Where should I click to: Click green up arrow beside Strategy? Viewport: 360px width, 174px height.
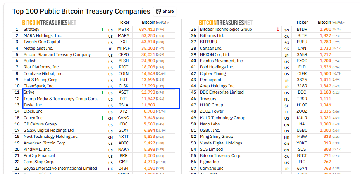tap(102, 29)
